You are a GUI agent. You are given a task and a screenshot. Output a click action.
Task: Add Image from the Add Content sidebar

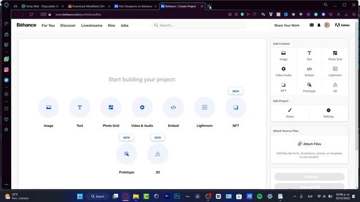pos(283,56)
